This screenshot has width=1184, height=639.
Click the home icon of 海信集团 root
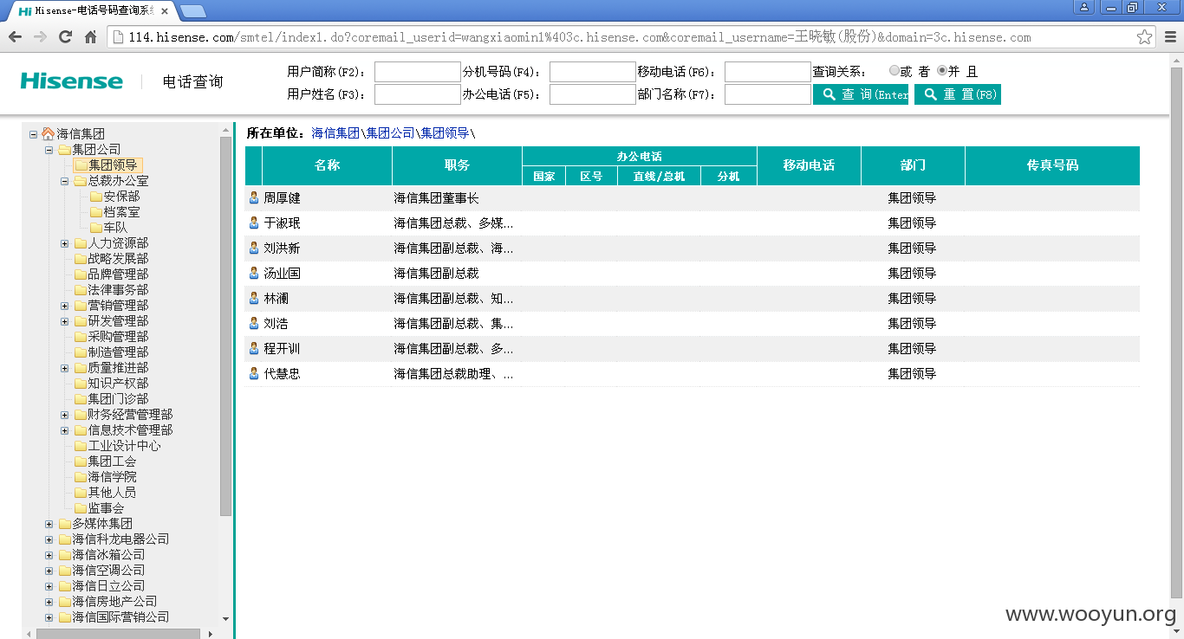coord(49,134)
